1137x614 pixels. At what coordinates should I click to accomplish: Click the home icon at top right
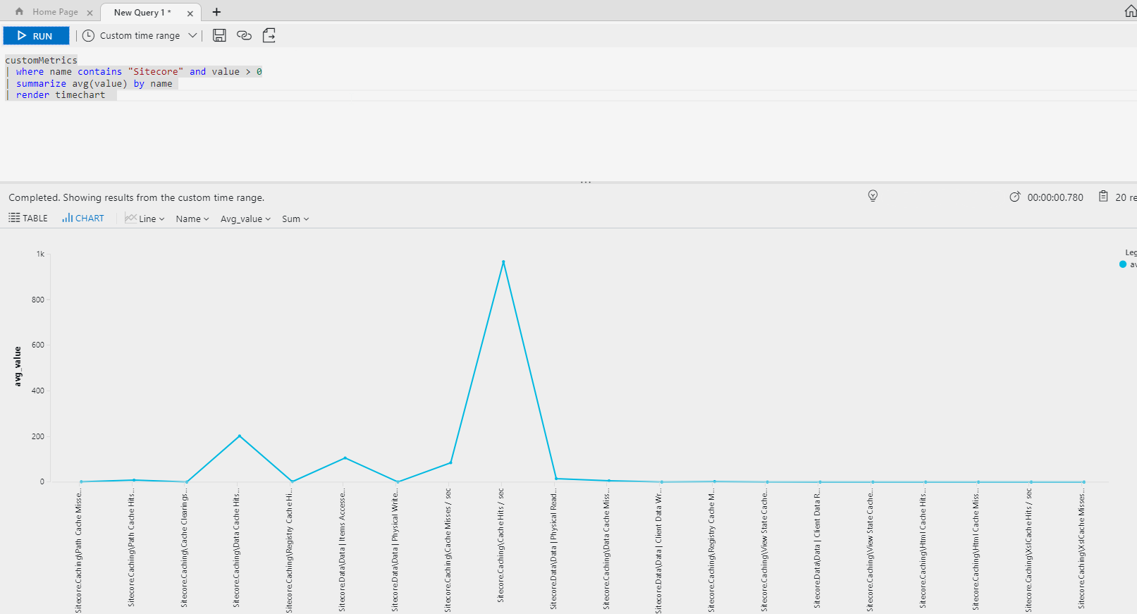1130,11
